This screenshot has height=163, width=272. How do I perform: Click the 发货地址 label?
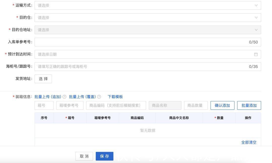(24, 79)
